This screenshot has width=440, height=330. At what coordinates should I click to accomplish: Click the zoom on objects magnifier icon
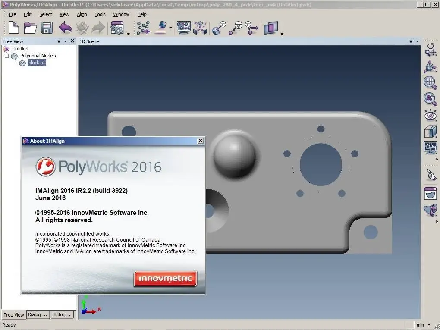click(x=431, y=99)
